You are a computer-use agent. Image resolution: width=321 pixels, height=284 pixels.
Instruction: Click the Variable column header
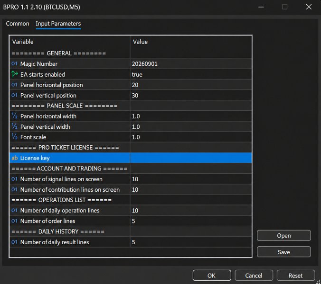tap(70, 42)
